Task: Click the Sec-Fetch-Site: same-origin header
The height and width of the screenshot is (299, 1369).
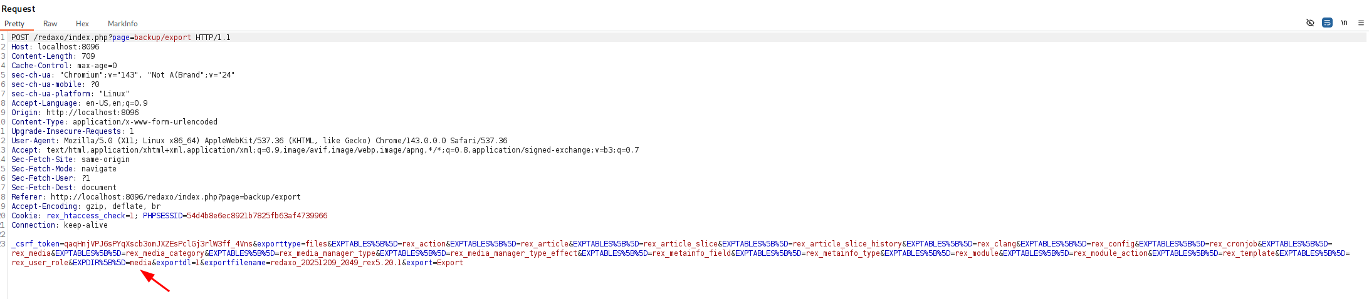Action: [70, 160]
